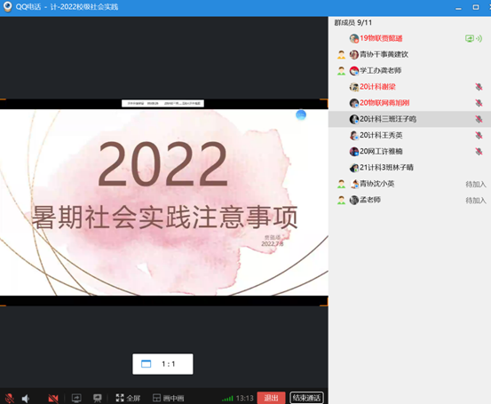Click the speaker volume icon
Image resolution: width=491 pixels, height=404 pixels.
coord(26,399)
